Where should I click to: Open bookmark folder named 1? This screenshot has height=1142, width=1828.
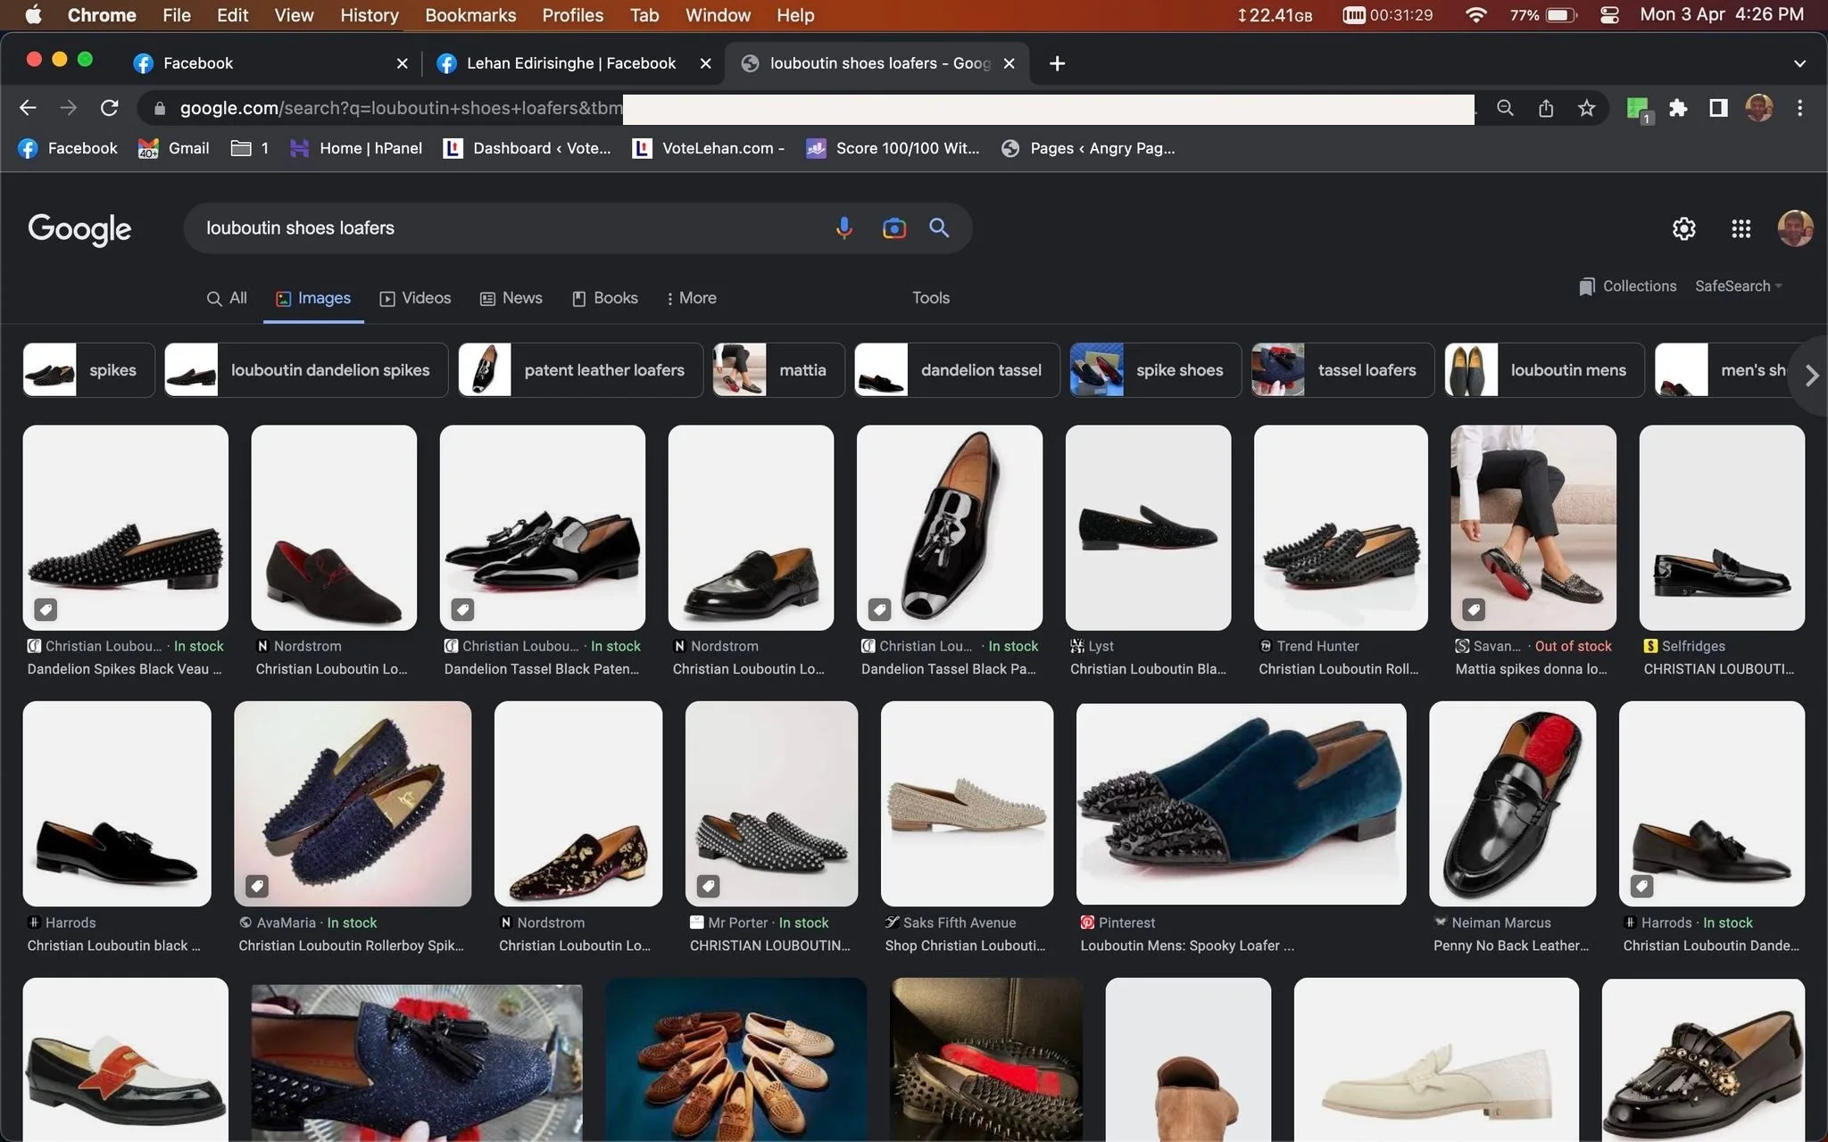pyautogui.click(x=250, y=148)
